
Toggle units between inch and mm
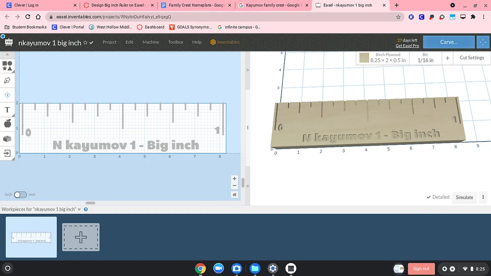coord(20,195)
